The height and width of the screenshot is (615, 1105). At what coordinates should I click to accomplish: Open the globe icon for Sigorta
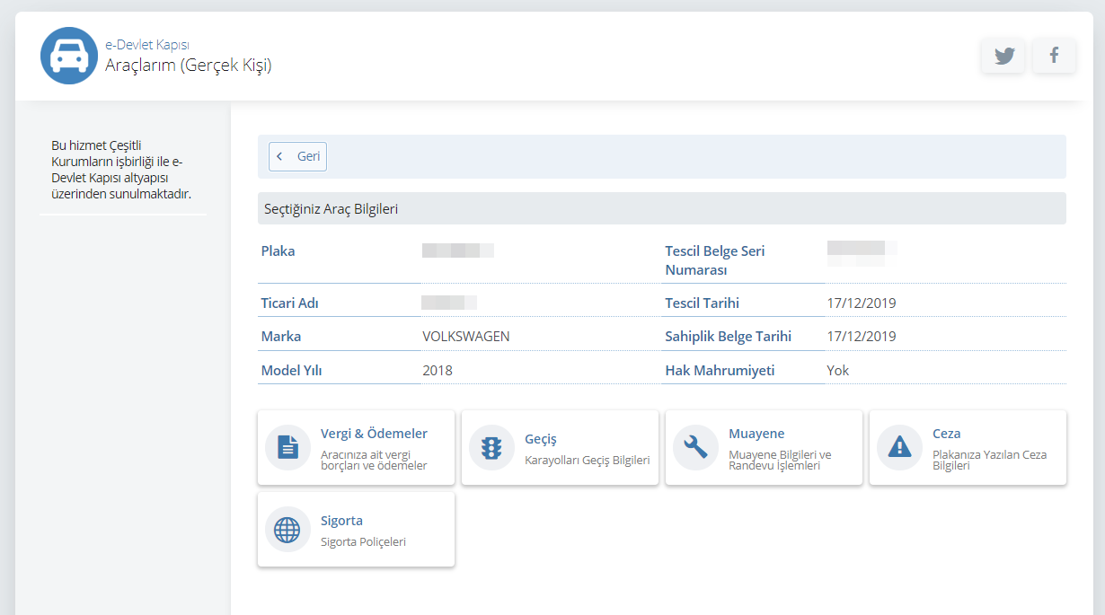click(287, 529)
